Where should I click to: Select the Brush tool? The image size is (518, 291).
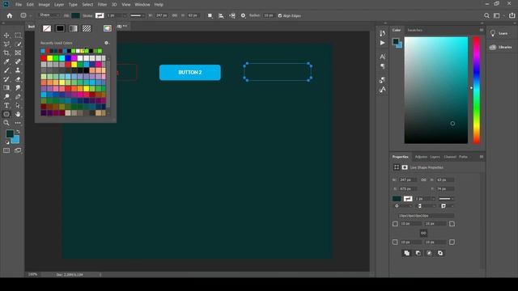coord(6,70)
